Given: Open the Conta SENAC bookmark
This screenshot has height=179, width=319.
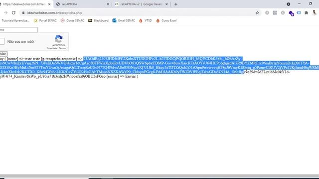Looking at the screenshot, I should [x=72, y=20].
